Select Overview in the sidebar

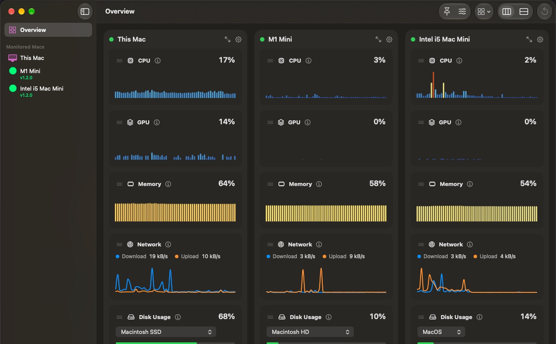tap(48, 30)
